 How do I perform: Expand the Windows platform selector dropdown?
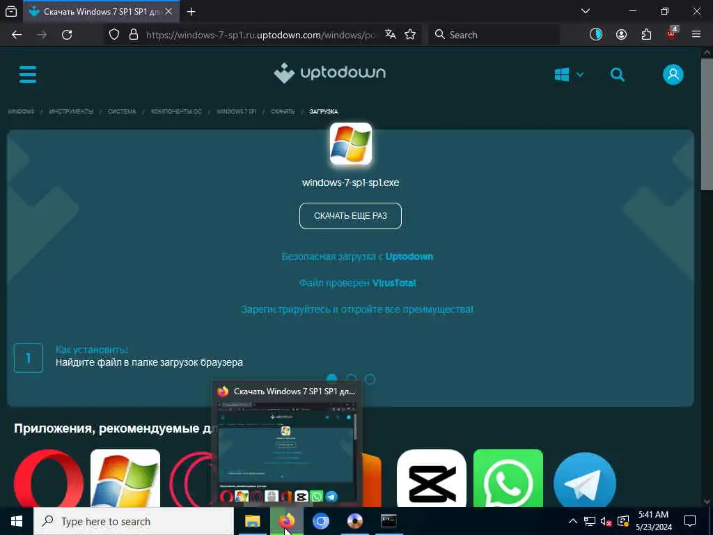tap(569, 75)
